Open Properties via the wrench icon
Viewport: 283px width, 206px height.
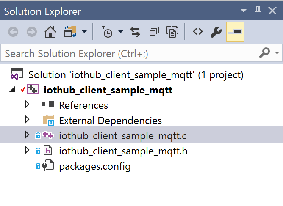coord(216,32)
